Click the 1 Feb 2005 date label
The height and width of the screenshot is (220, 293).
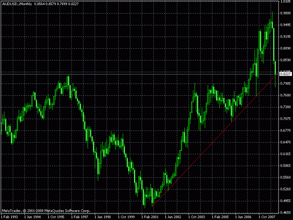[x=220, y=217]
